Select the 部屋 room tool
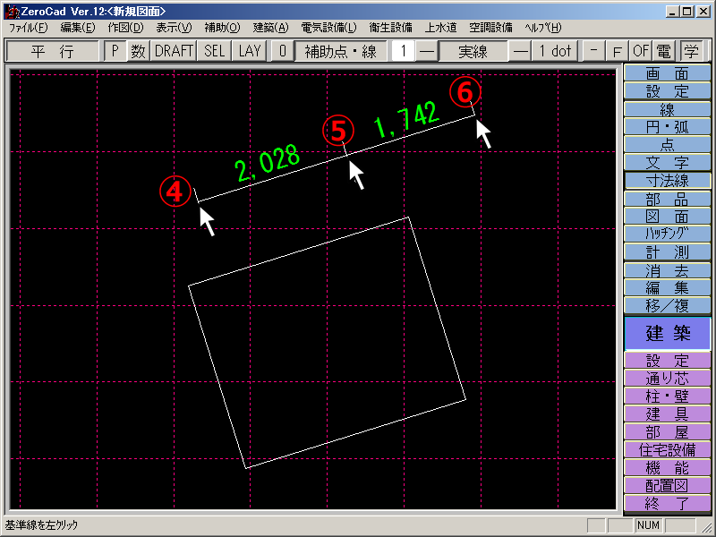 click(x=667, y=431)
